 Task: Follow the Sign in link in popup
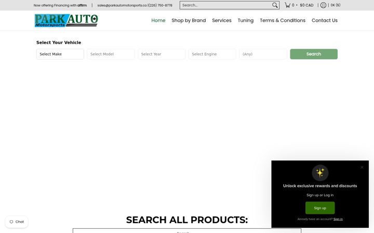tap(338, 219)
